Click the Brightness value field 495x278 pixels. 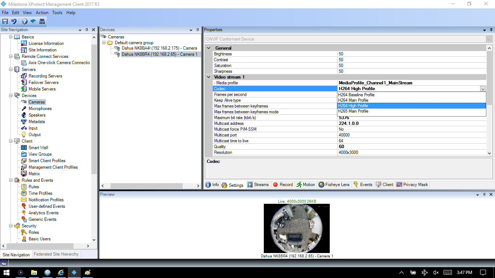coord(412,54)
